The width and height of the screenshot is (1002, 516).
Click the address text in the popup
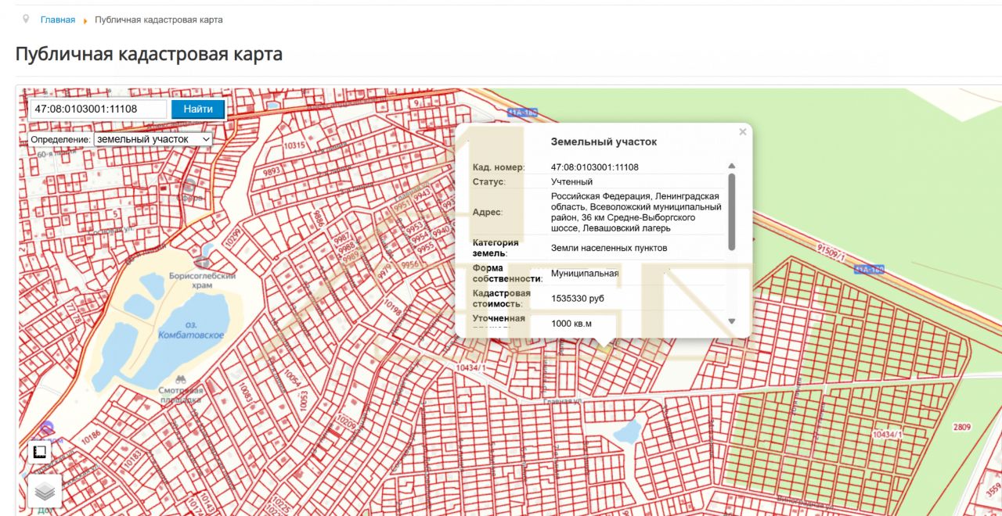click(636, 212)
